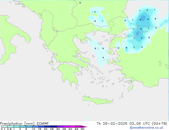169x130 pixels.
Task: Pick the 40–45 mm magenta legend box
Action: click(x=72, y=127)
